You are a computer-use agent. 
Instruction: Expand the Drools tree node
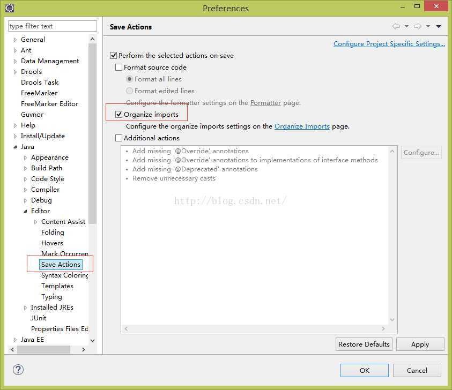15,72
